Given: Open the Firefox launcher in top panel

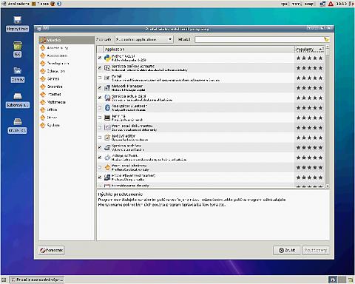Looking at the screenshot, I should point(53,4).
